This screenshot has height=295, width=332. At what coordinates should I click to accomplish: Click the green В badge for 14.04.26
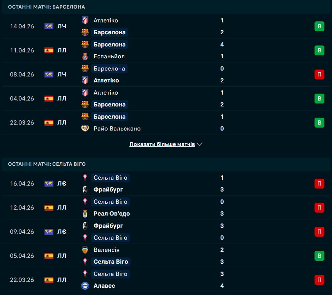[x=319, y=26]
